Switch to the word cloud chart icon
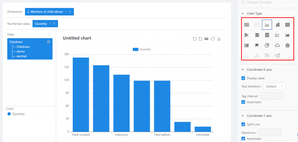 pos(277,45)
